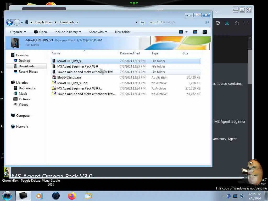
Task: Select the MaxALERT_RW_V1 folder row
Action: click(x=126, y=61)
